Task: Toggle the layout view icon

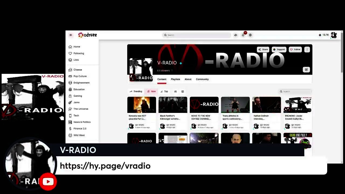Action: (x=182, y=91)
